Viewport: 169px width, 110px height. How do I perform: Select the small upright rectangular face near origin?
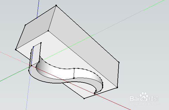(x=36, y=54)
